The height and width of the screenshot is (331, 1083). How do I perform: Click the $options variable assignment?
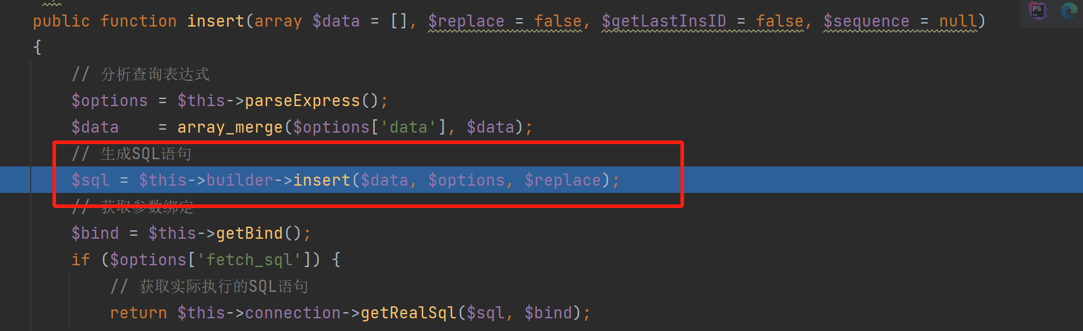[109, 101]
